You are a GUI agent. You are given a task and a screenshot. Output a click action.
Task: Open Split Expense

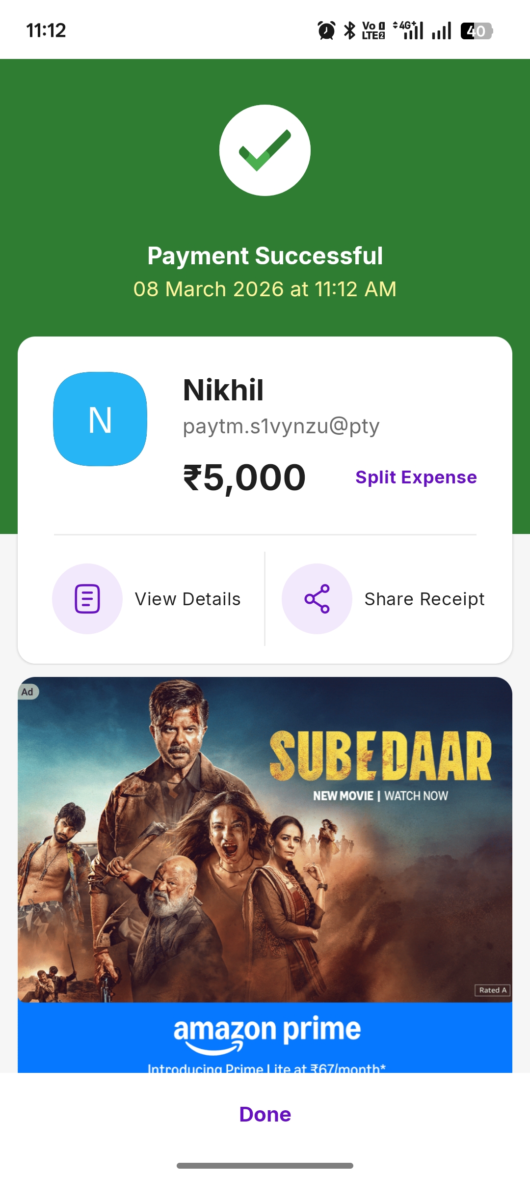[416, 477]
